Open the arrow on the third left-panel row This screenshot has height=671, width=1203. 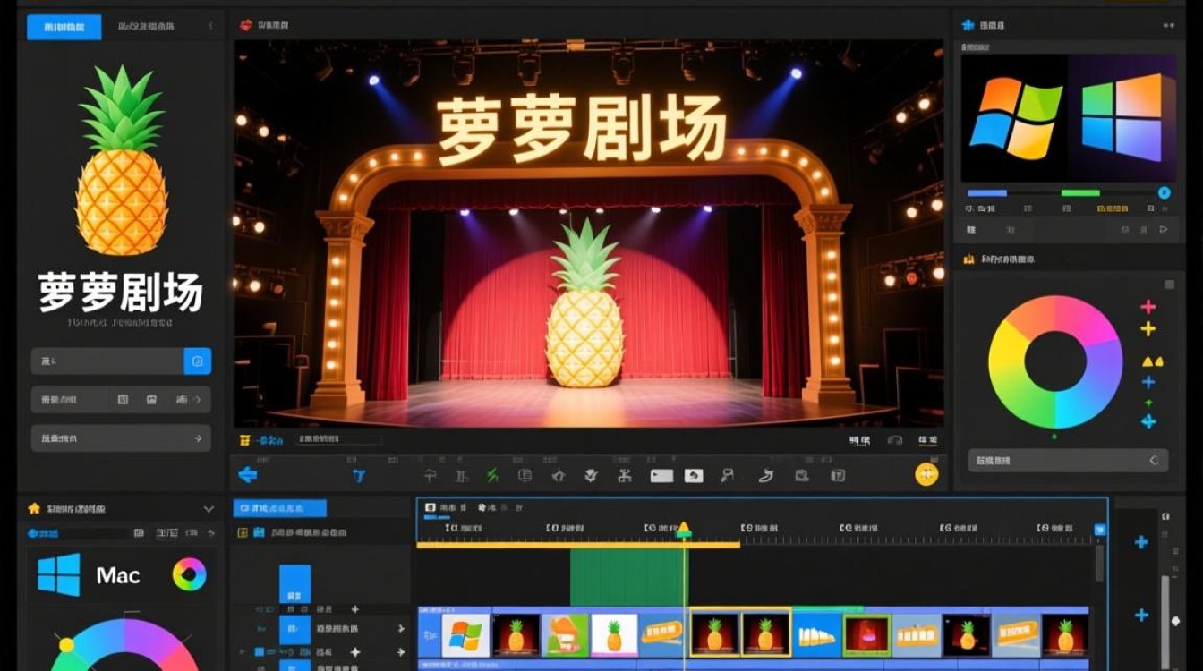[x=197, y=438]
